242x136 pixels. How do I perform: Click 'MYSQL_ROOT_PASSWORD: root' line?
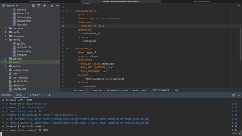point(97,68)
